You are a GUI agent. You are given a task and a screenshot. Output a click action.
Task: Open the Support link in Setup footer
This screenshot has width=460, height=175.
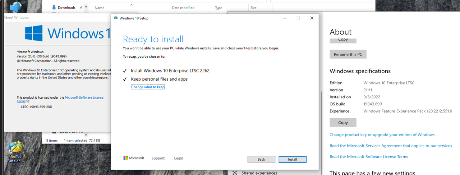[x=158, y=158]
